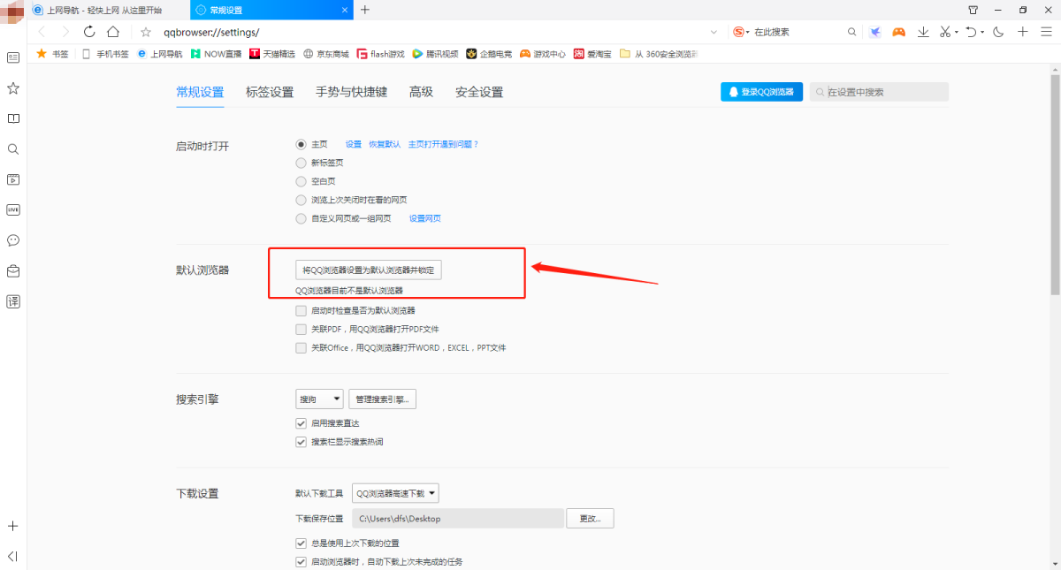Click the 更改 download location button

click(591, 519)
